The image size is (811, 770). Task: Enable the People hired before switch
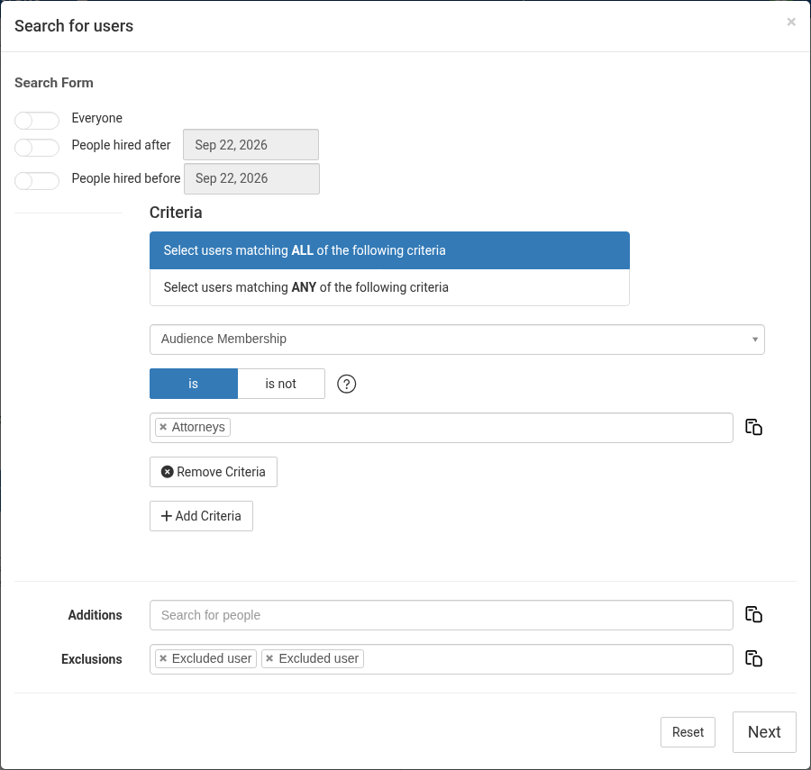tap(37, 181)
